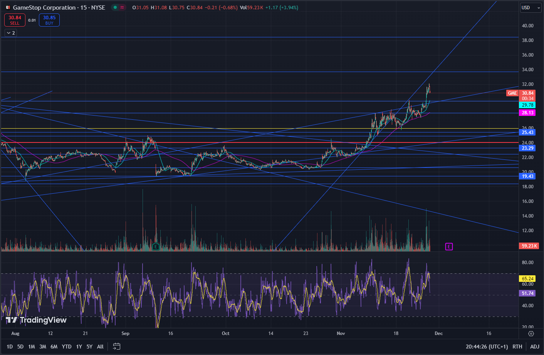This screenshot has width=544, height=355.
Task: Select the 1M date range
Action: [x=32, y=347]
